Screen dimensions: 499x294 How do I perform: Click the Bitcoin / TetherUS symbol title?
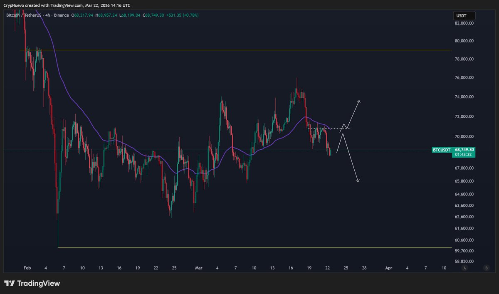(24, 15)
